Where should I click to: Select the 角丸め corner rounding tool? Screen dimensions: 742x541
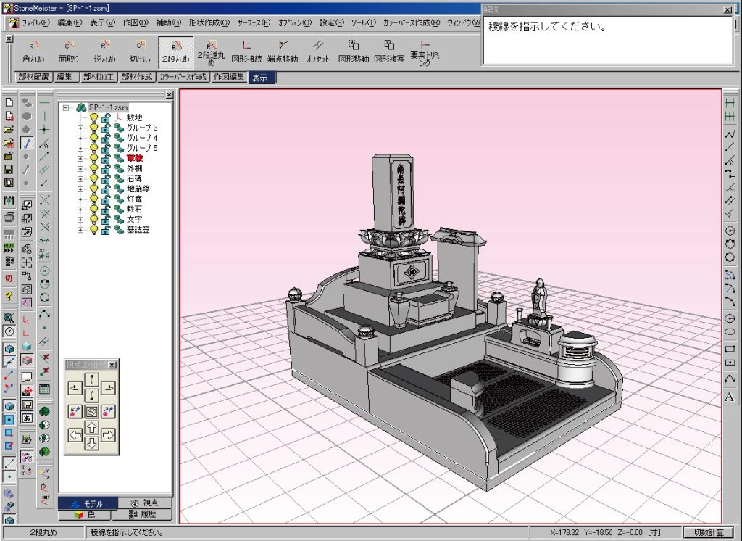tap(33, 52)
